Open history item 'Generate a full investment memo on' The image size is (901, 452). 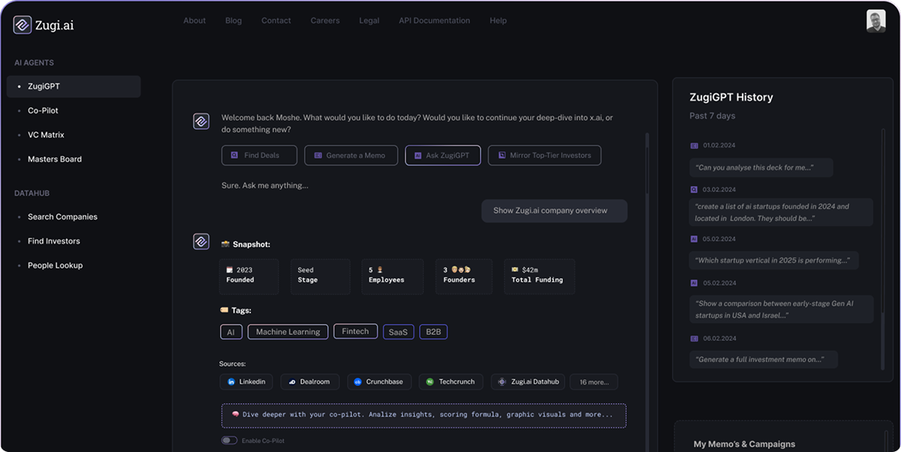coord(764,359)
